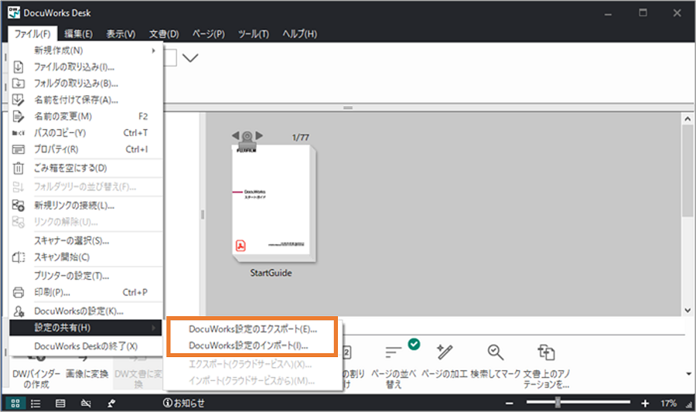Choose フォルダの取り込み(B)... entry
This screenshot has height=412, width=696.
(x=86, y=83)
